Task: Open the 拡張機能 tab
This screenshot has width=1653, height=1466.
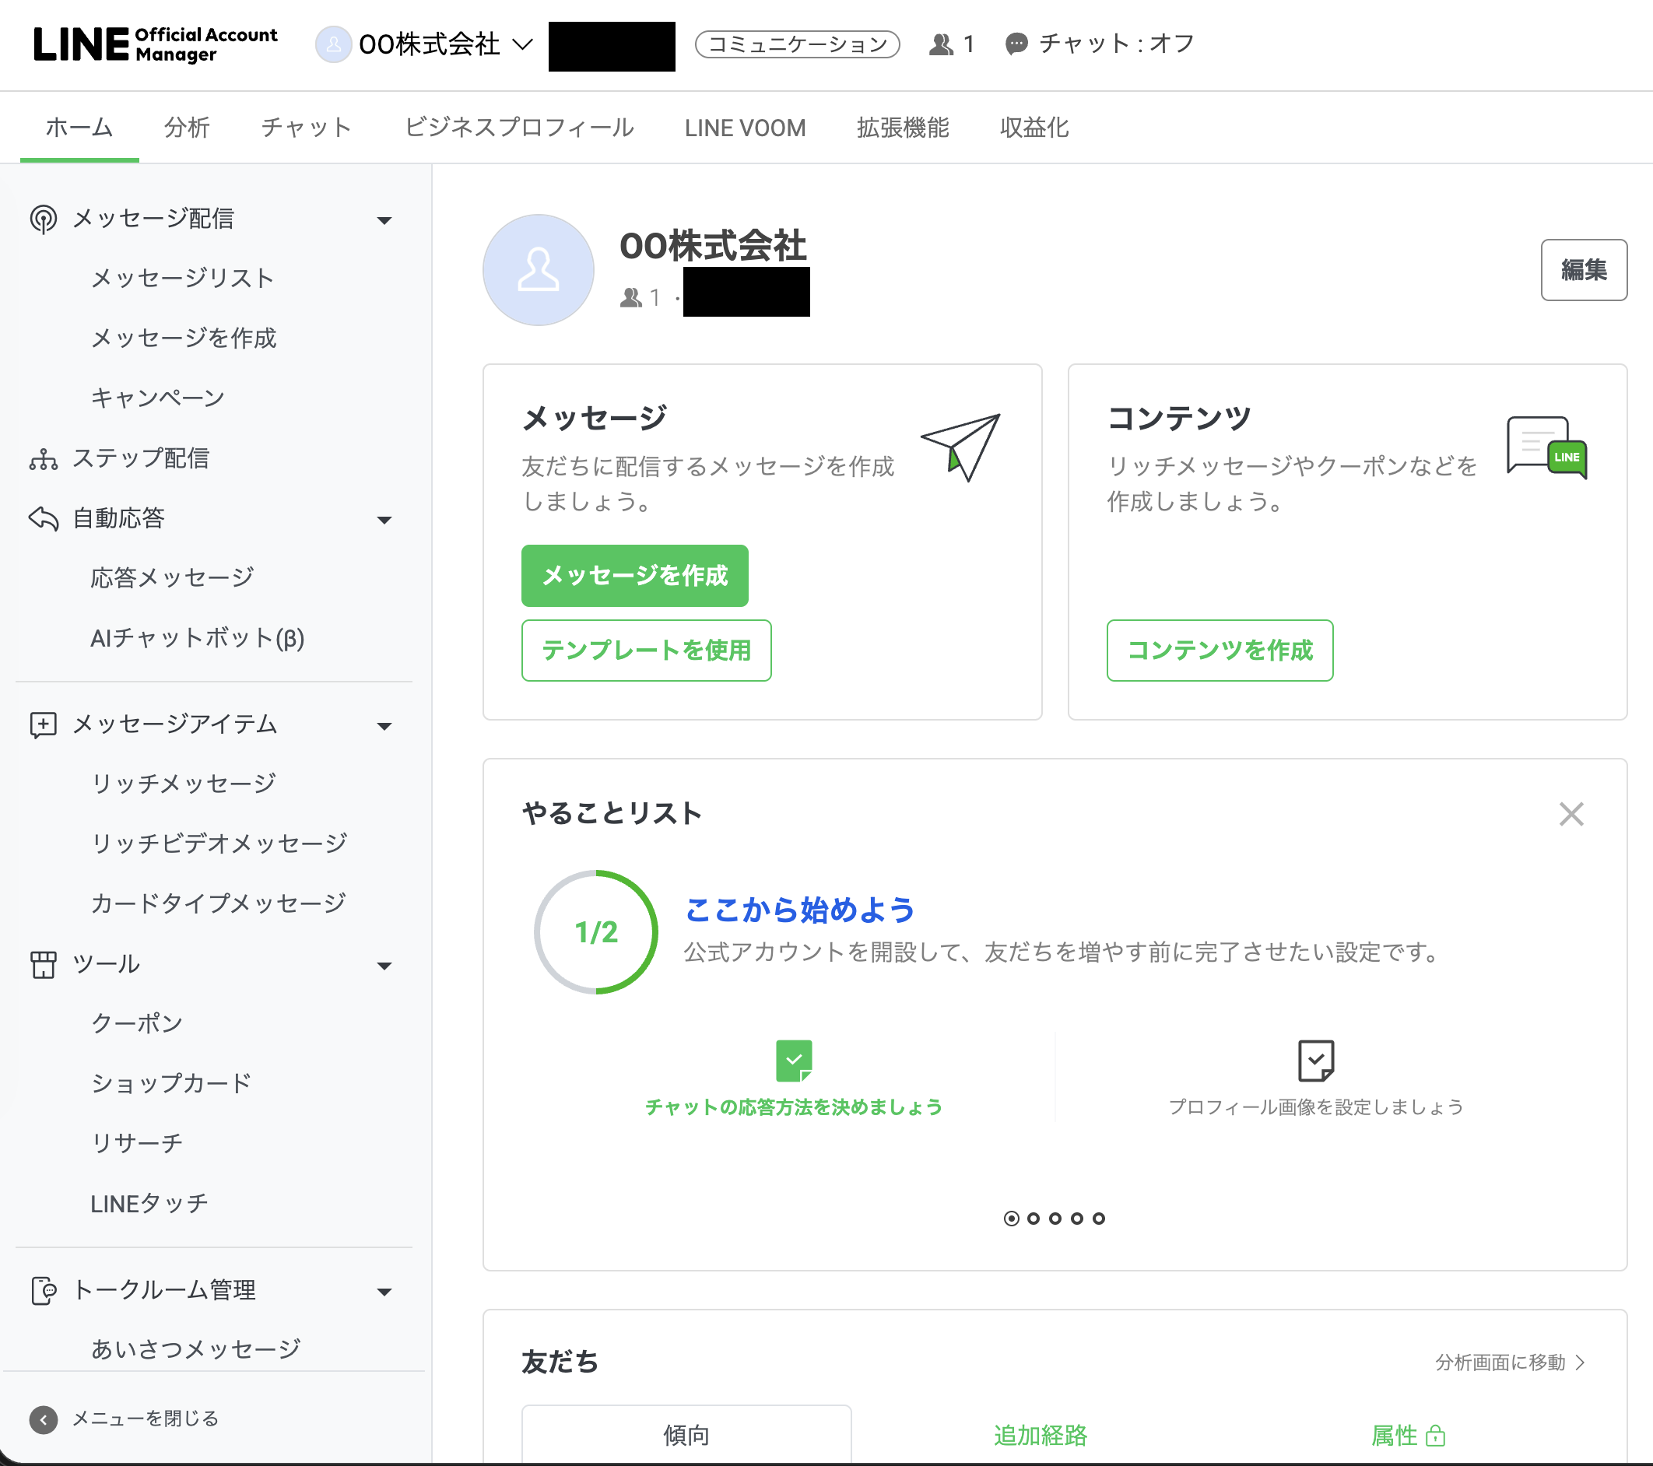Action: point(903,128)
